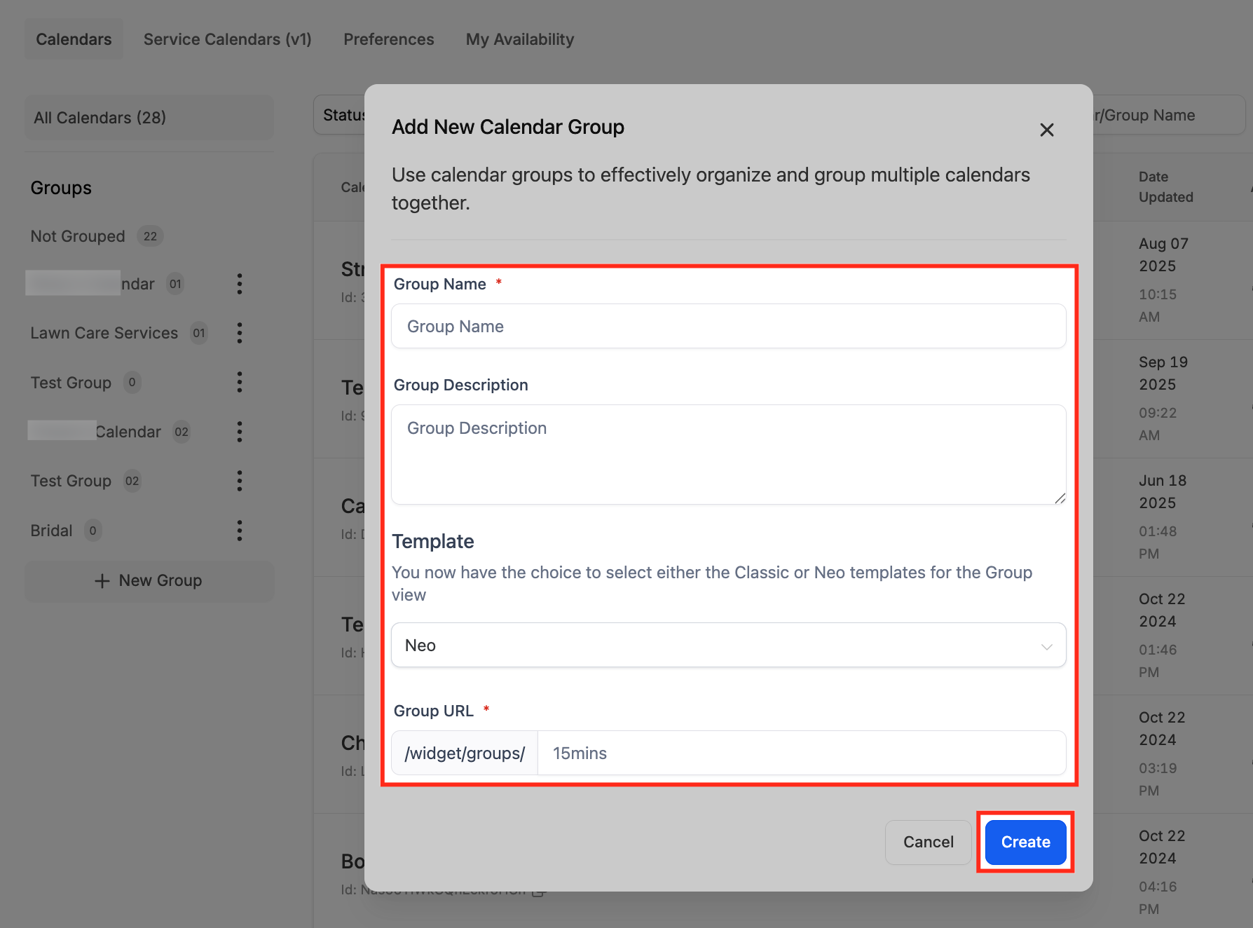Click the Group URL slug field
The height and width of the screenshot is (928, 1253).
pyautogui.click(x=802, y=753)
